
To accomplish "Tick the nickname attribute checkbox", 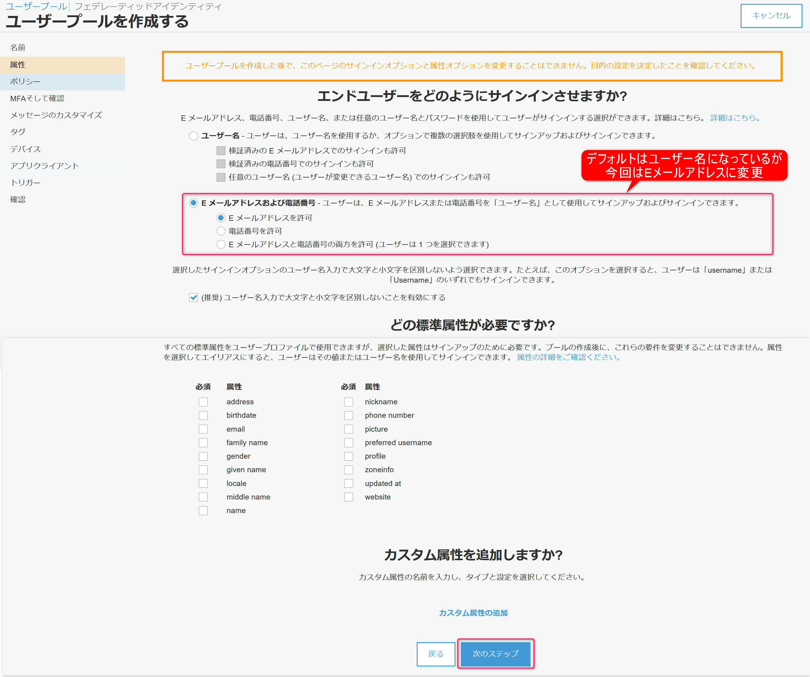I will click(x=349, y=402).
